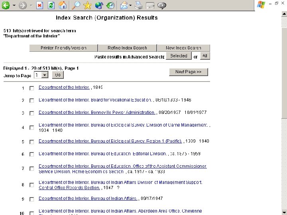The height and width of the screenshot is (215, 287).
Task: Click the scrollbar down arrow
Action: coord(284,213)
